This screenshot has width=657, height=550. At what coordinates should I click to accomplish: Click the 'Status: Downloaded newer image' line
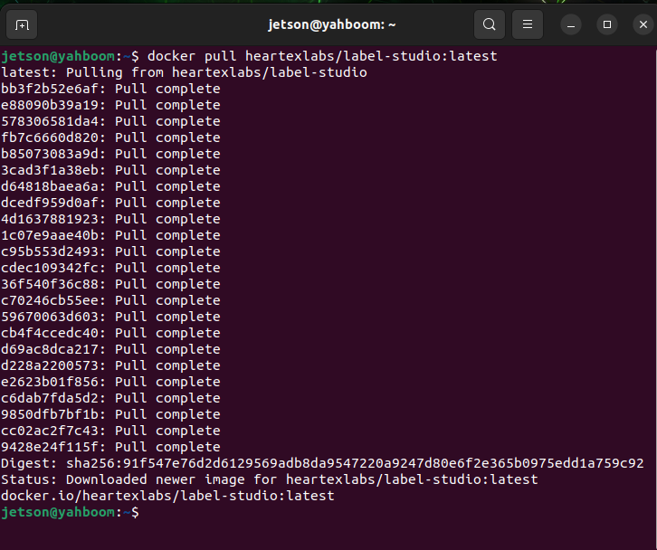tap(270, 480)
